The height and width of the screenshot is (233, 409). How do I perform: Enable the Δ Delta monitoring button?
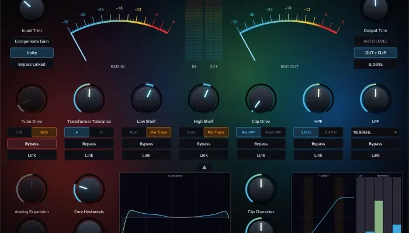coord(375,64)
